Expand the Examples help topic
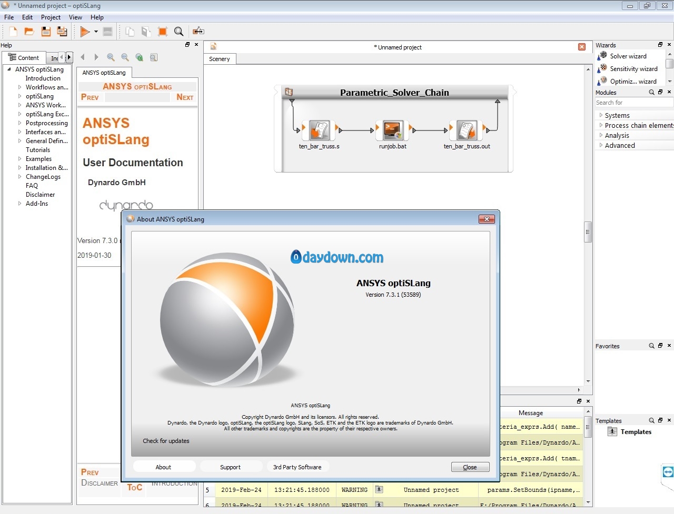674x514 pixels. click(20, 159)
